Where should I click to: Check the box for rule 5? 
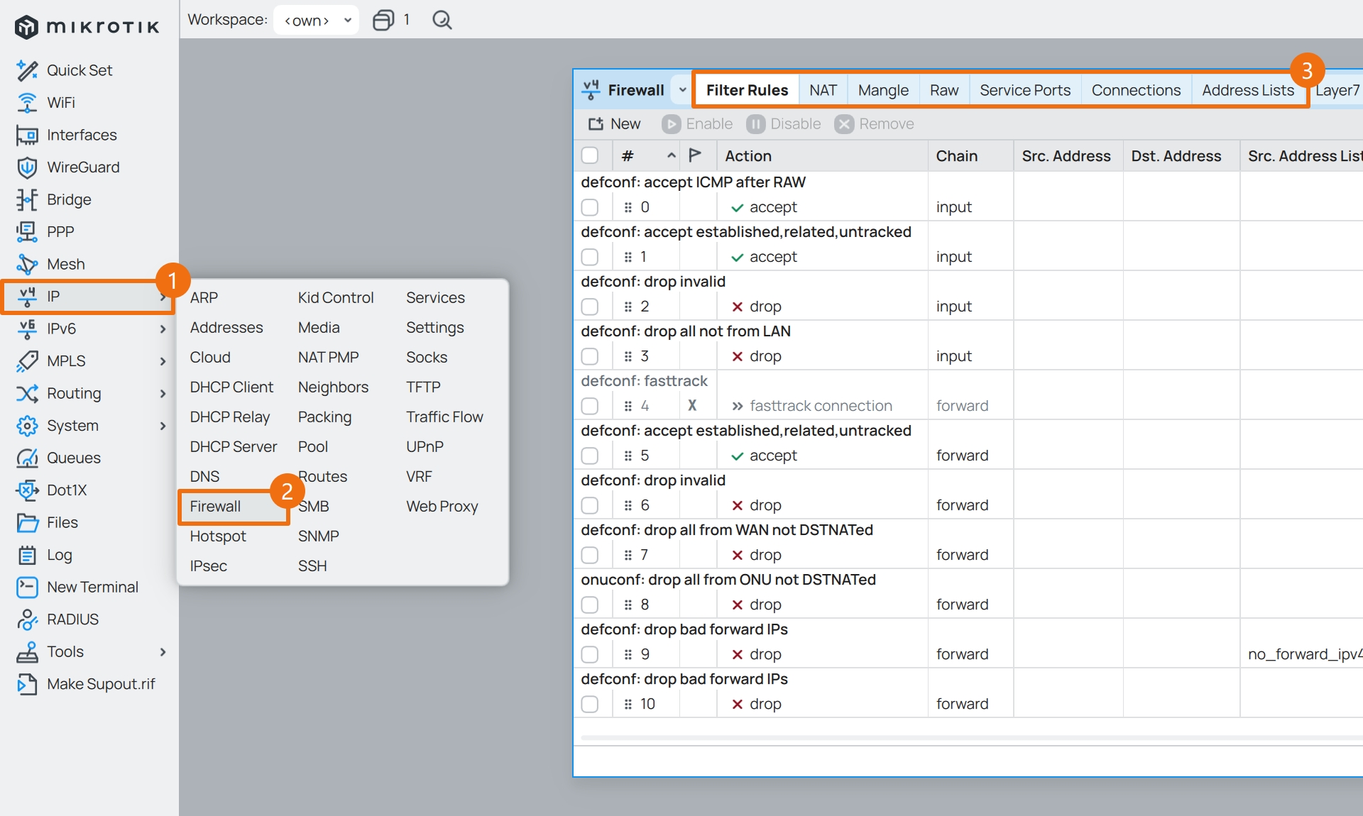[590, 456]
